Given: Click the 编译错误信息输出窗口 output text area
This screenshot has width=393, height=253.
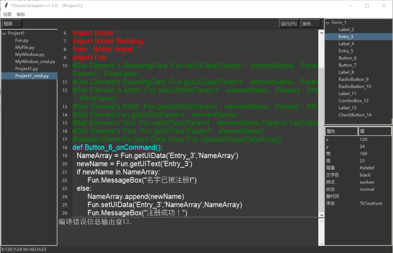Looking at the screenshot, I should click(x=188, y=232).
